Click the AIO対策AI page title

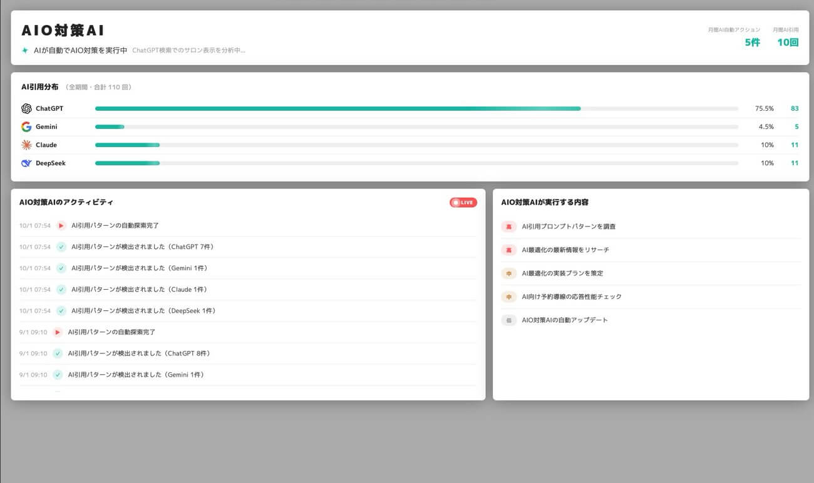tap(63, 30)
